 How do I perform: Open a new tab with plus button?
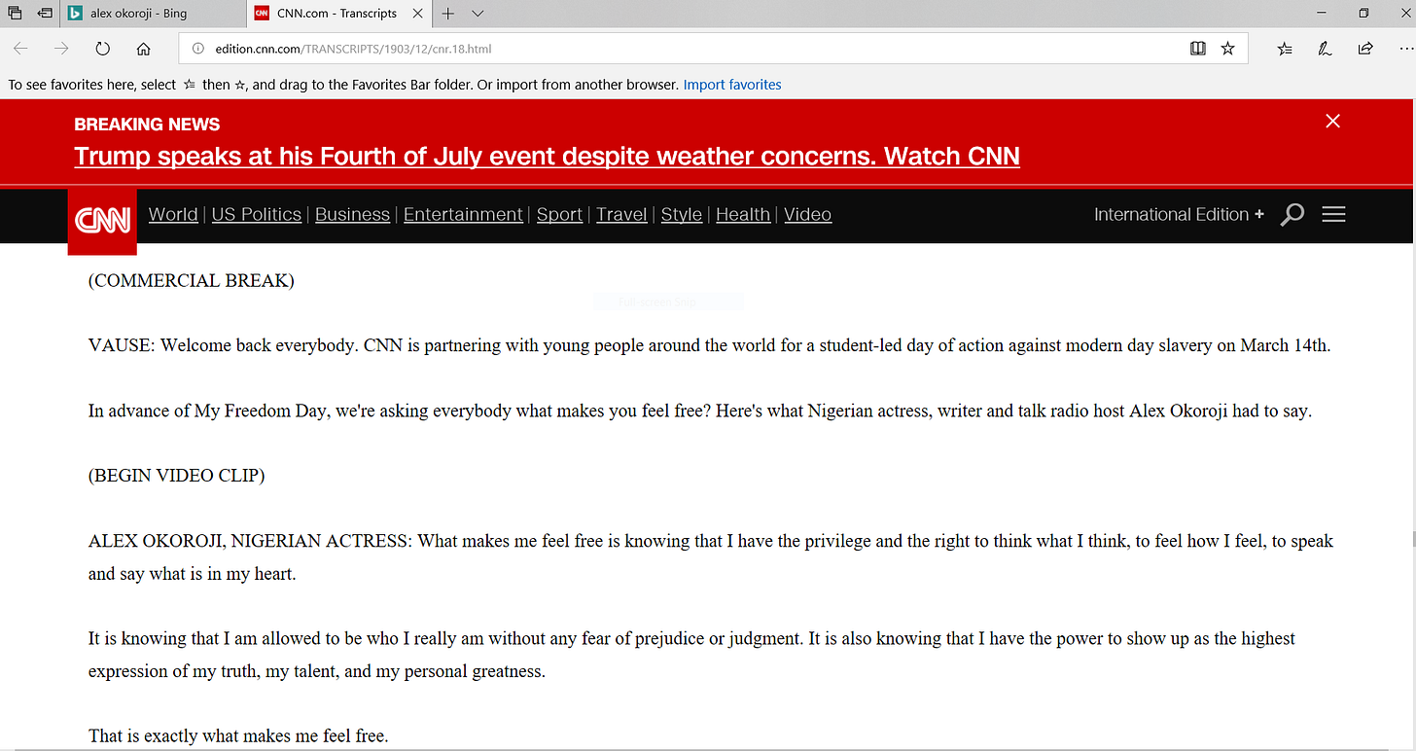click(x=448, y=14)
